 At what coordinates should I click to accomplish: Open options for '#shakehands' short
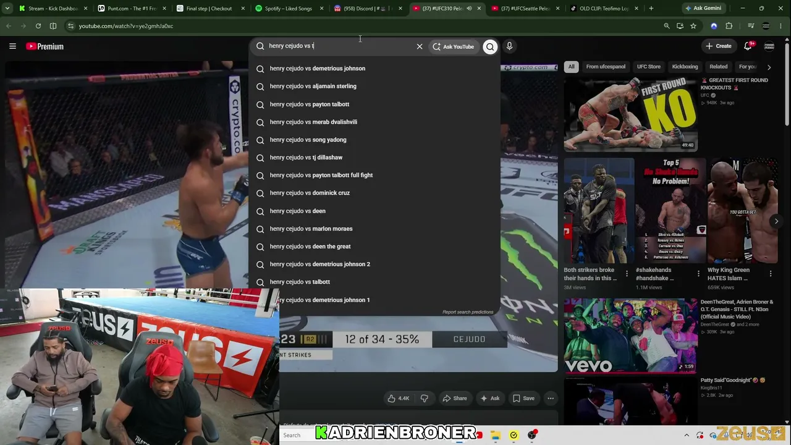coord(698,274)
